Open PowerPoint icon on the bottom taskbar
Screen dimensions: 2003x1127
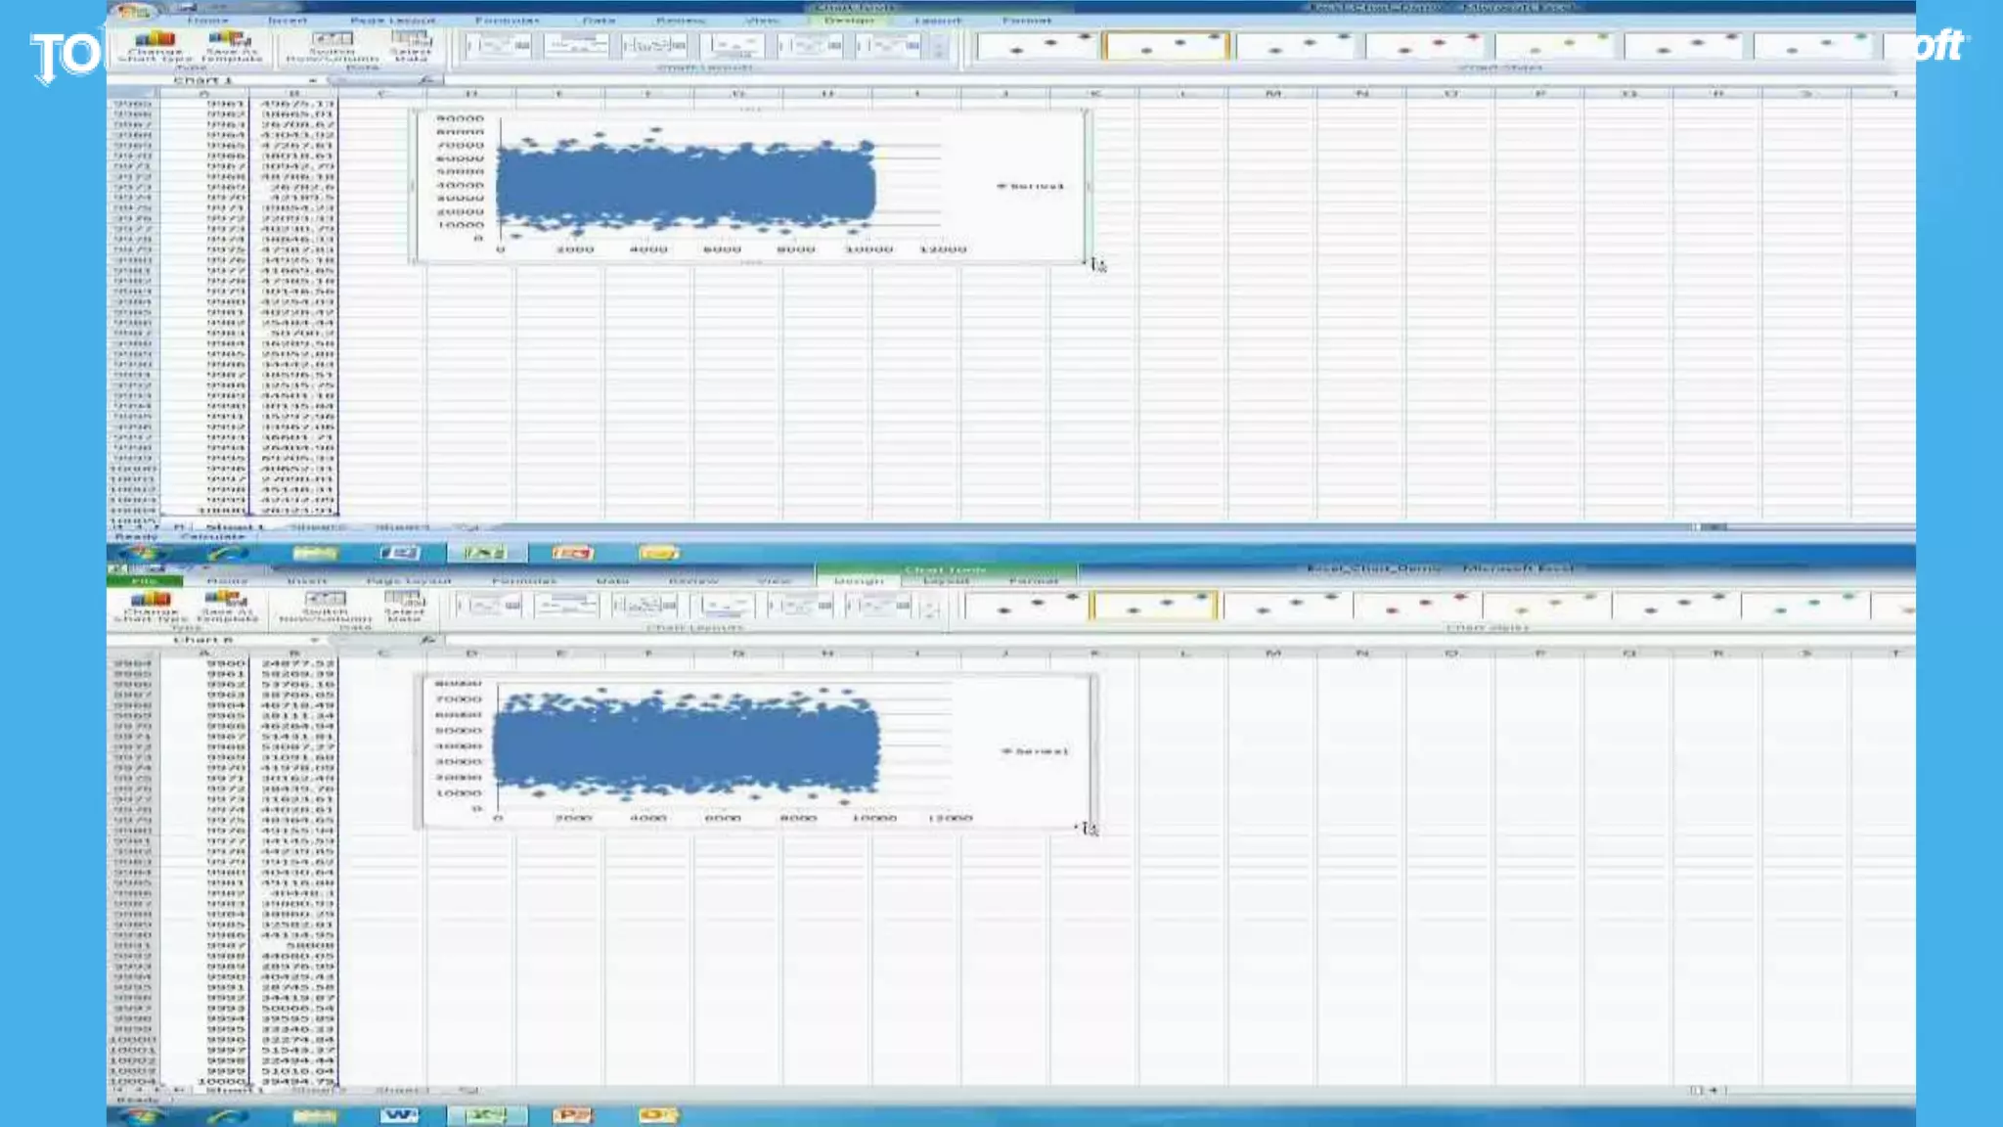coord(572,1115)
